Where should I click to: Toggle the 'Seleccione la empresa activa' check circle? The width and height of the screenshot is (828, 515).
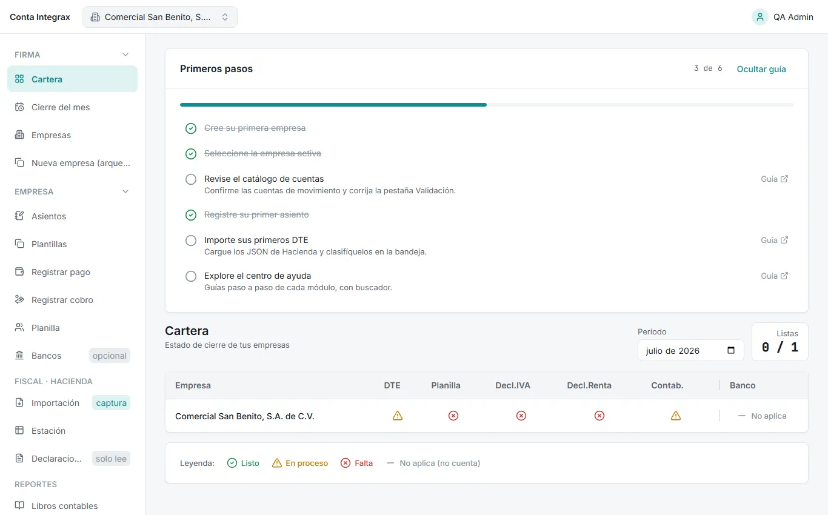click(191, 154)
